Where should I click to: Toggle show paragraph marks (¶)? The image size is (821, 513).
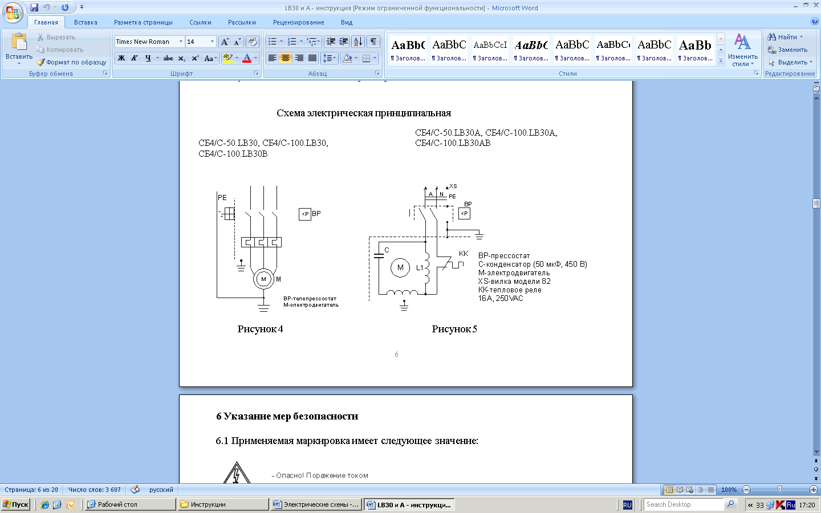point(373,42)
